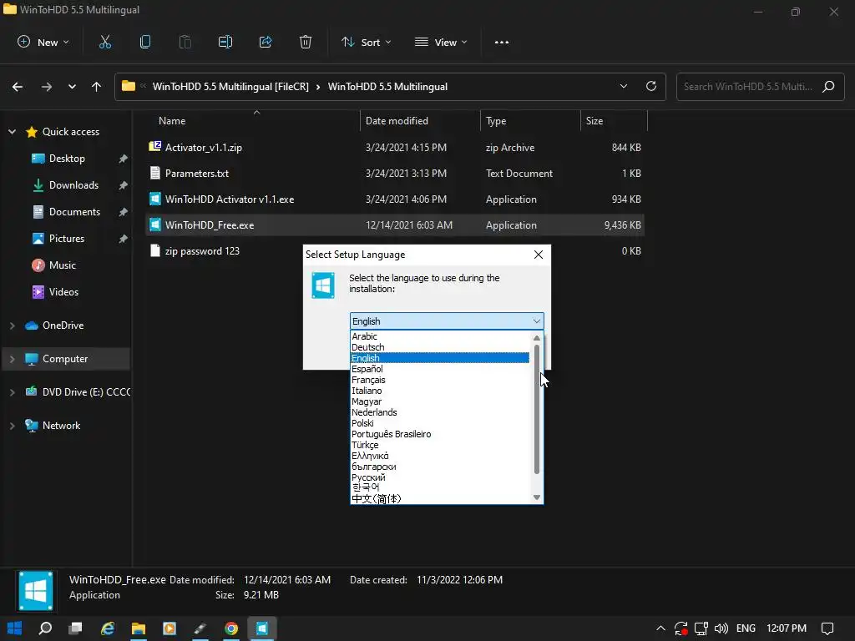Choose Deutsch from language list
The width and height of the screenshot is (855, 641).
pyautogui.click(x=439, y=347)
